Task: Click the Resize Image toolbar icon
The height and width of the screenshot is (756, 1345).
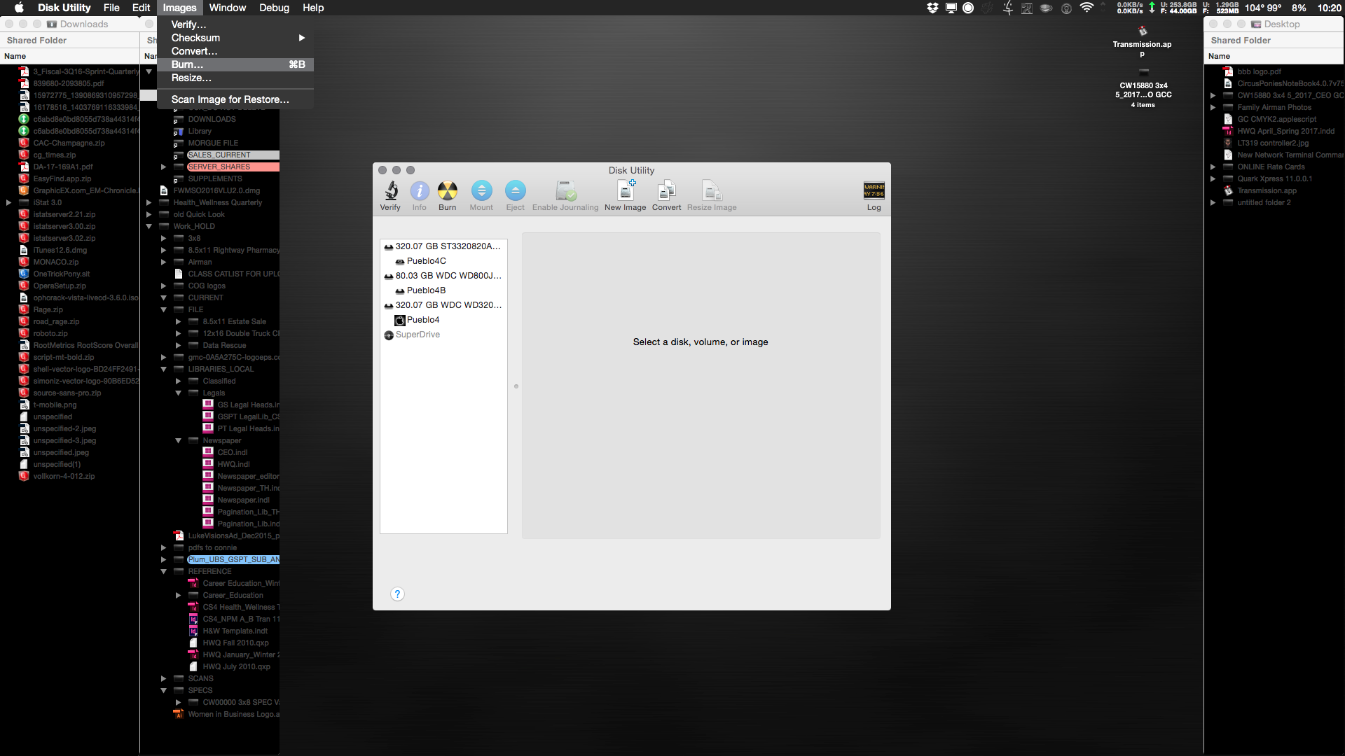Action: point(712,190)
